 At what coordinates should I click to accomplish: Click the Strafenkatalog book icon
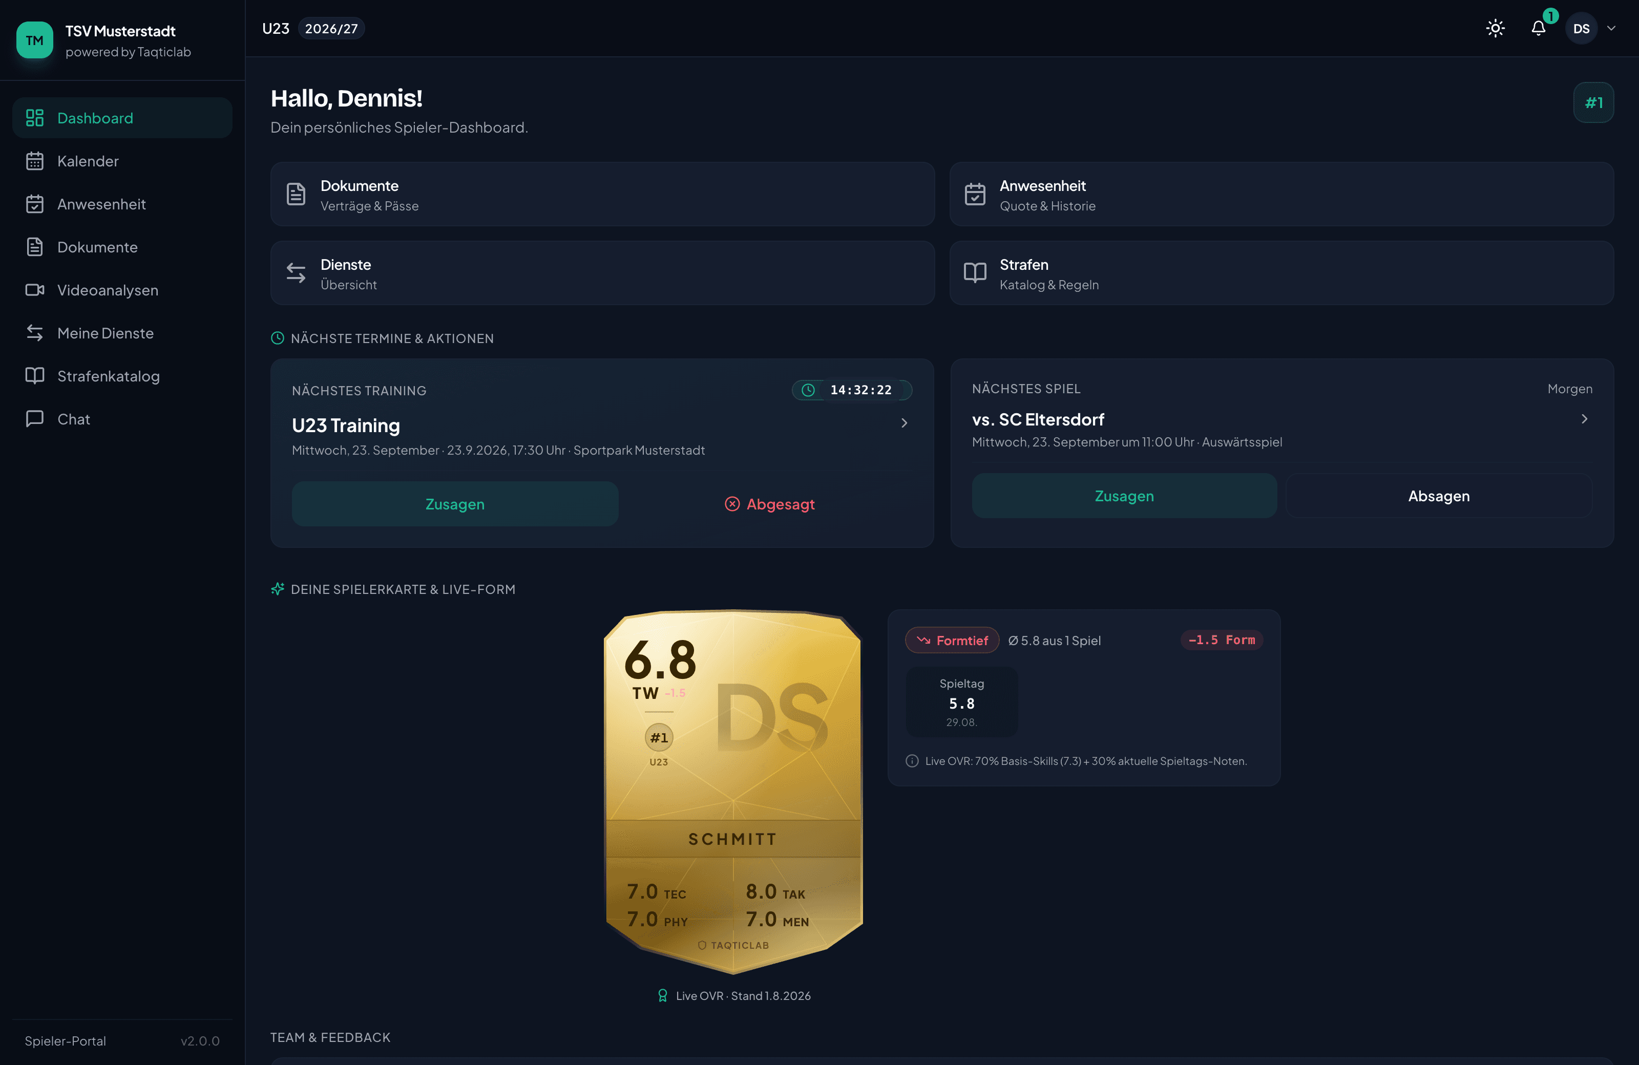tap(34, 376)
